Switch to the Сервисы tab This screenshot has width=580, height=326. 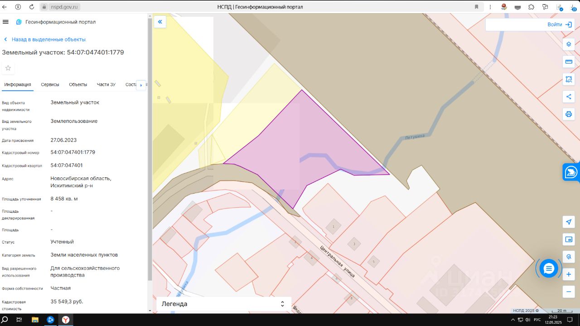point(50,84)
